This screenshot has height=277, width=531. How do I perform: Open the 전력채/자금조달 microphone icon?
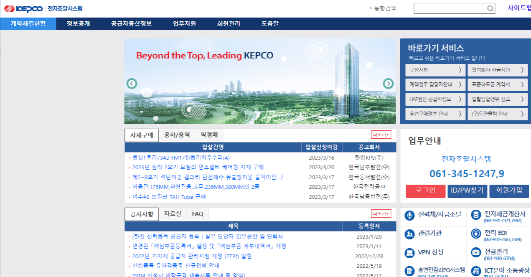click(x=409, y=215)
